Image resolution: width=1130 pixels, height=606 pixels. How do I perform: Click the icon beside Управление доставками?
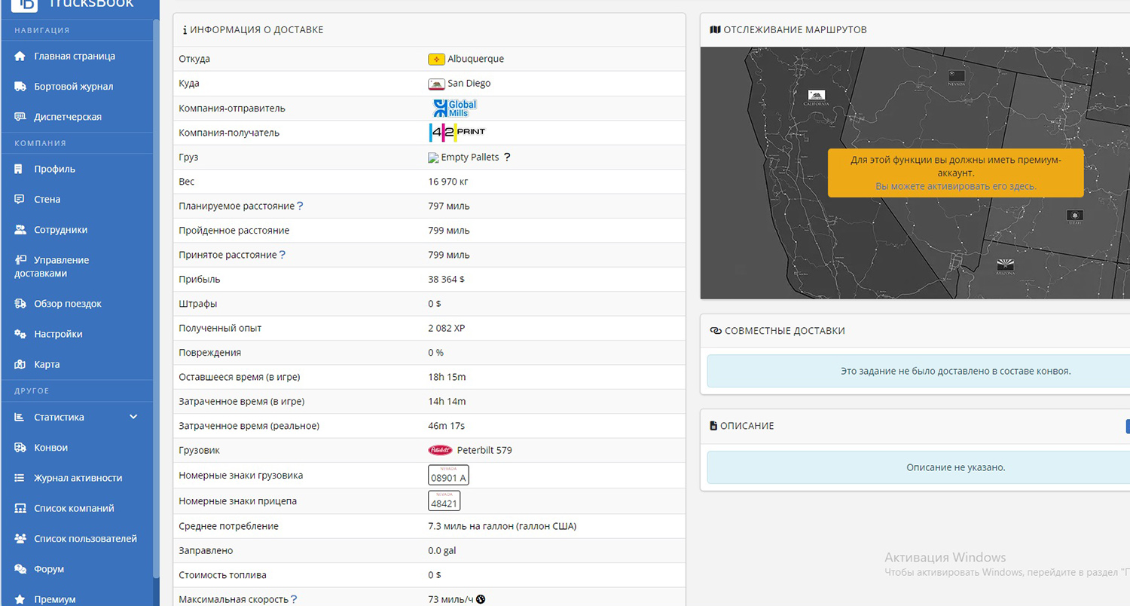click(x=20, y=260)
